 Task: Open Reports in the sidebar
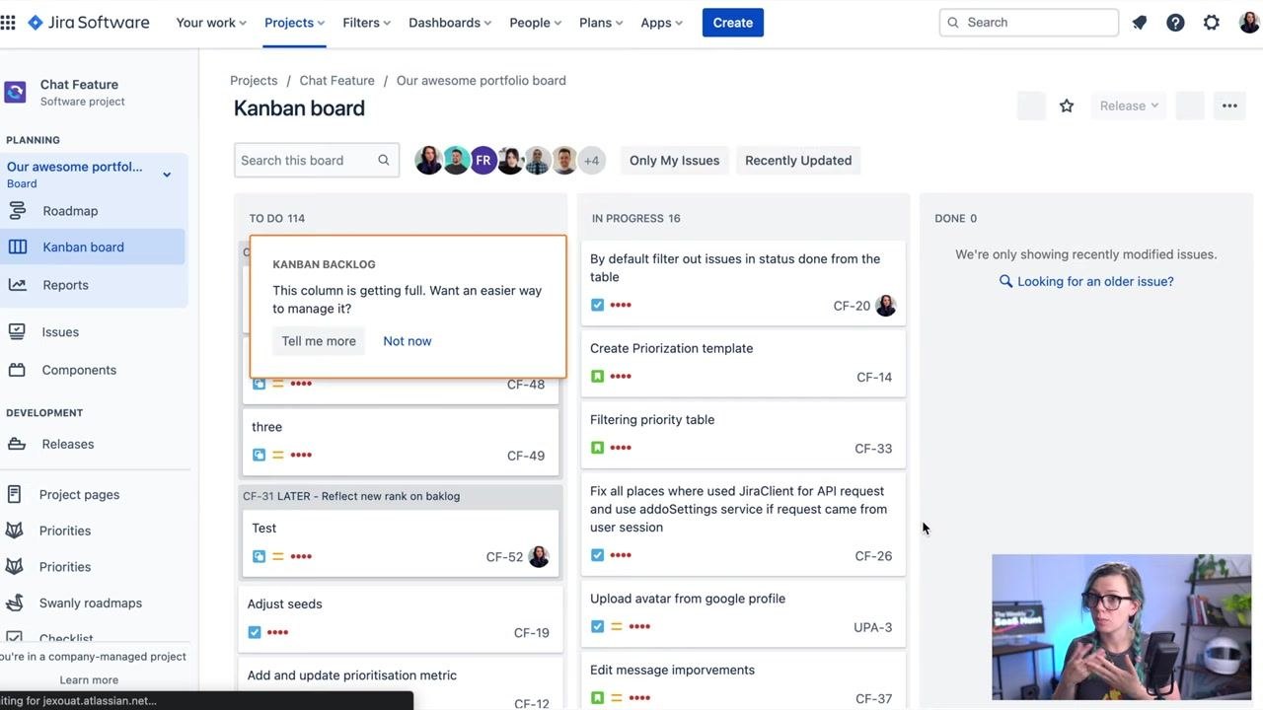tap(93, 285)
